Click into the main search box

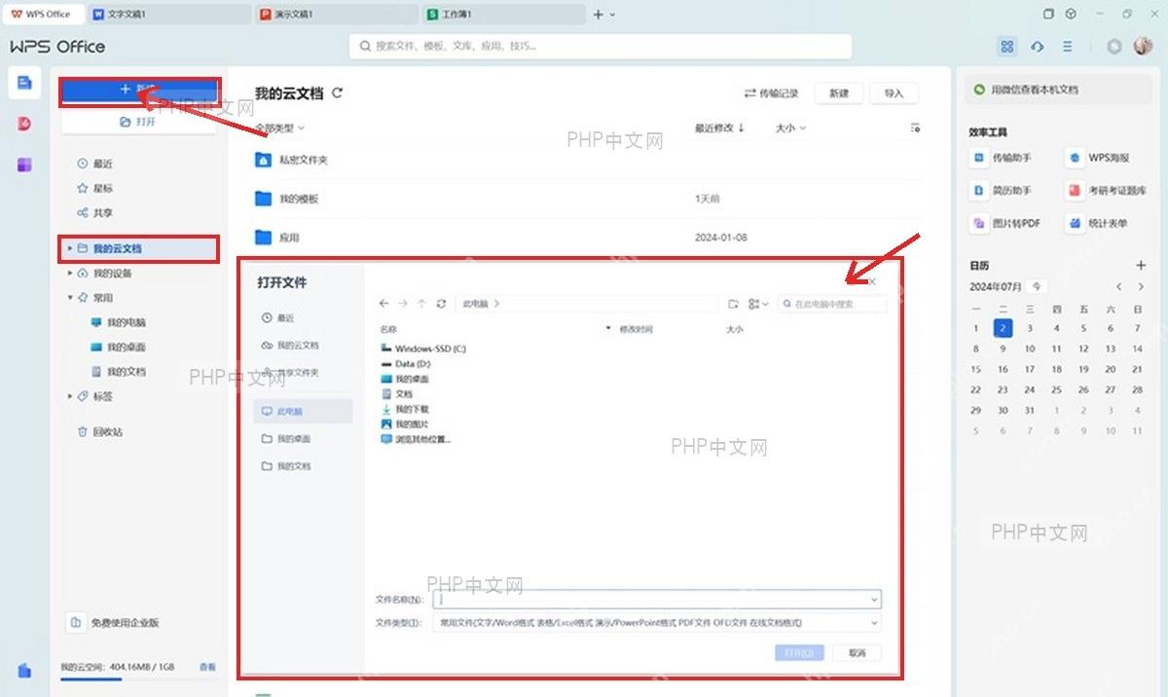(x=601, y=46)
